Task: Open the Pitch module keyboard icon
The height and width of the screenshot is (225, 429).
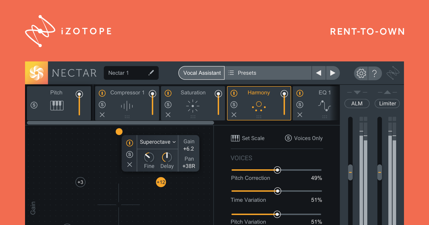Action: point(56,105)
